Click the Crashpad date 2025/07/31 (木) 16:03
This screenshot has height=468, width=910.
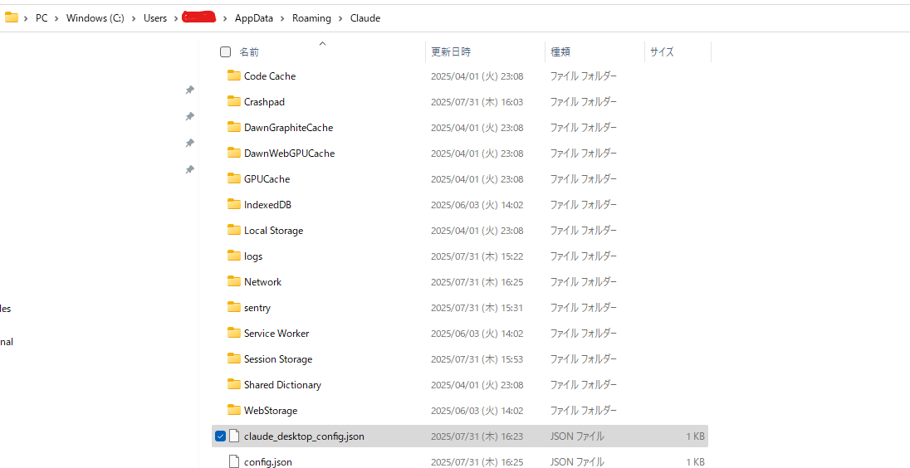(x=477, y=101)
